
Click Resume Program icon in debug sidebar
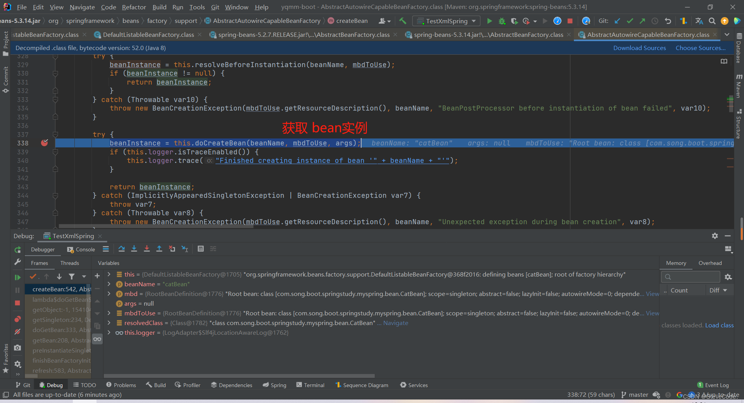[x=17, y=277]
